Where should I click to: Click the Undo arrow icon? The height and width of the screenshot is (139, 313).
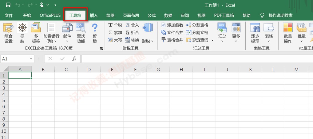[x=18, y=5]
